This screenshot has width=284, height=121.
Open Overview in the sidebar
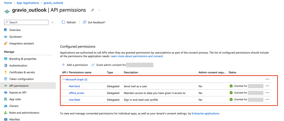15,30
